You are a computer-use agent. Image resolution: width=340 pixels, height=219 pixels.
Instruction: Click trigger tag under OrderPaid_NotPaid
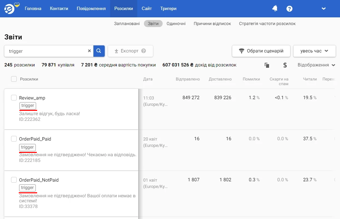[x=27, y=188]
